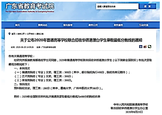Open the 首页 navigation menu item
The image size is (162, 115).
(x=17, y=25)
